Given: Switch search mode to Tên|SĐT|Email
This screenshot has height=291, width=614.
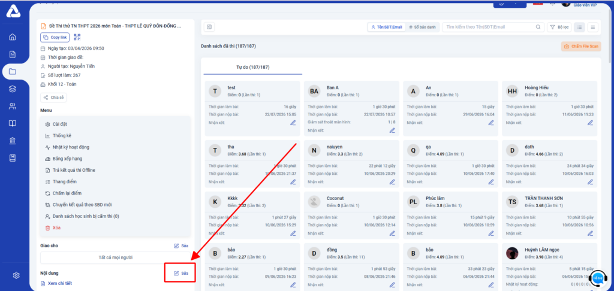Looking at the screenshot, I should 386,27.
